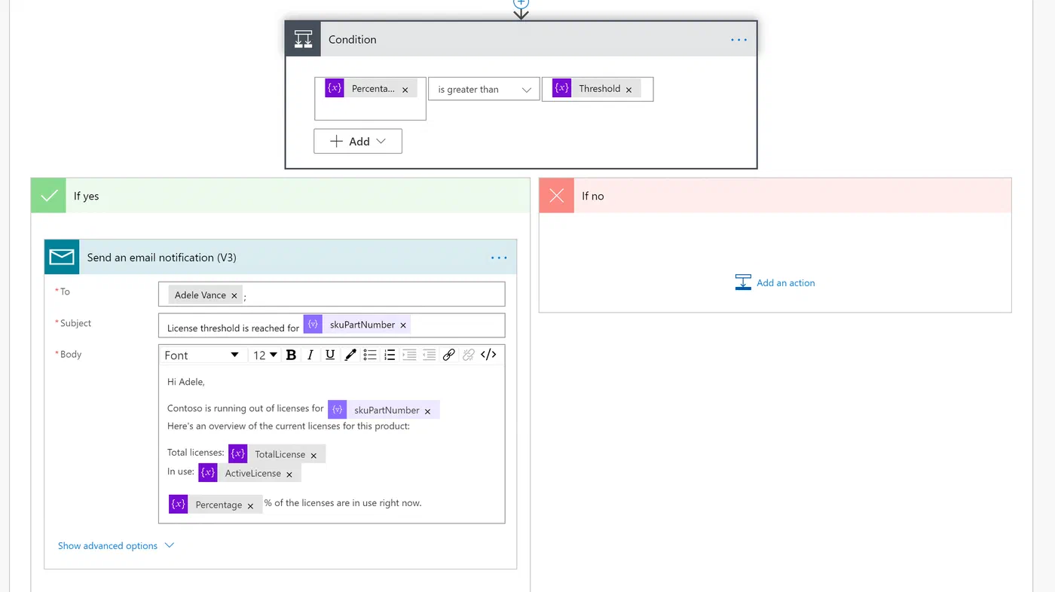Open the 'is greater than' operator dropdown

pos(484,89)
